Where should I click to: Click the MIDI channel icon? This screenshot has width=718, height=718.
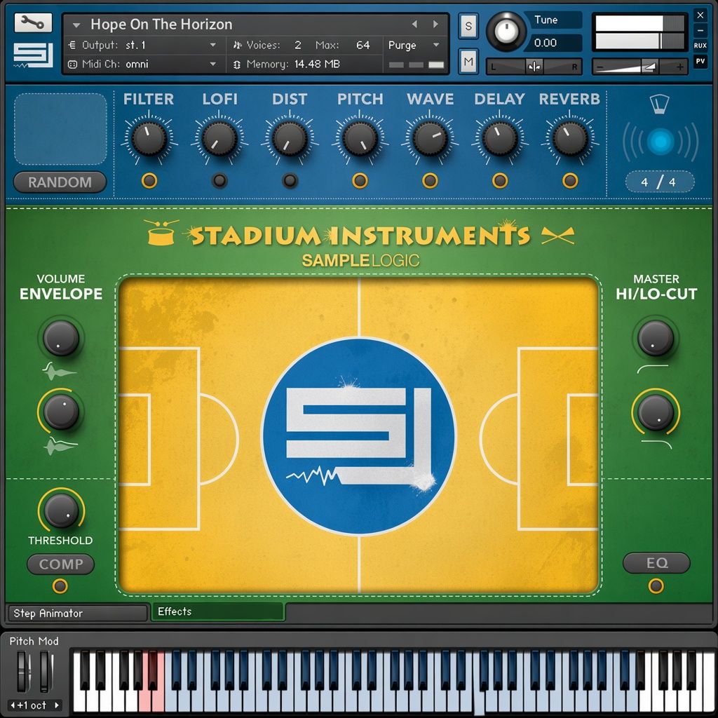coord(72,64)
